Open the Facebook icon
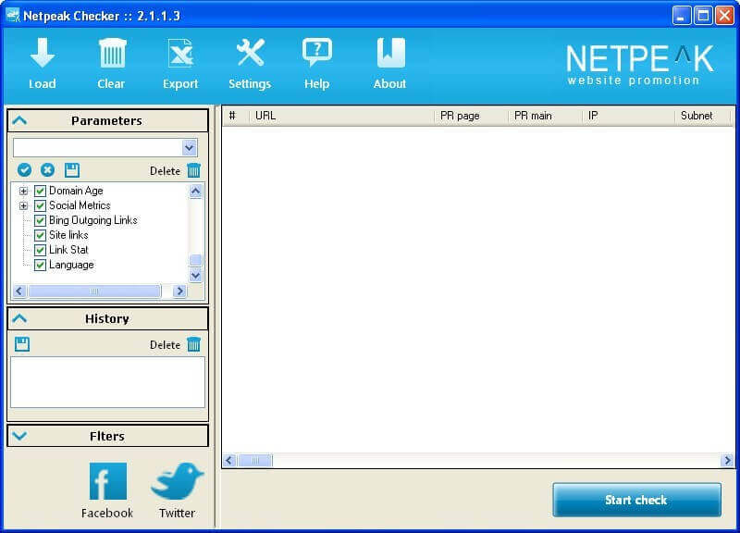 (x=108, y=481)
